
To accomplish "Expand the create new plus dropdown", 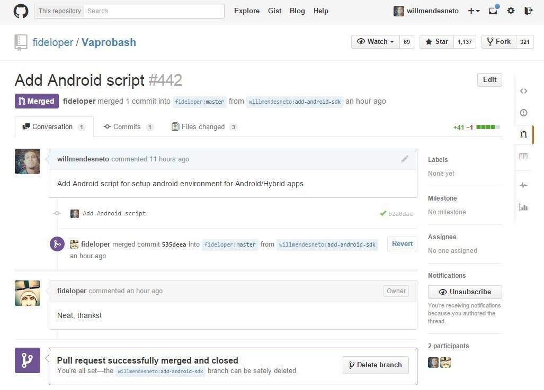I will [x=474, y=11].
